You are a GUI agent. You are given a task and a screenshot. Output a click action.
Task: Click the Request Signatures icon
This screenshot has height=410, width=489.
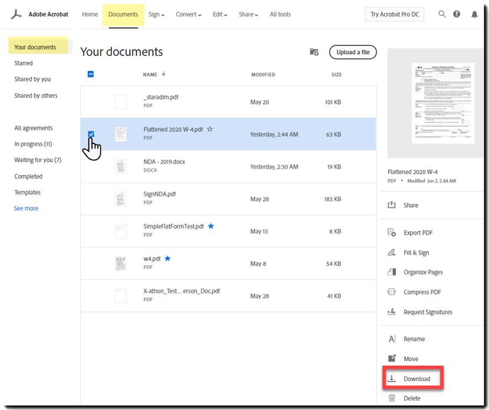[x=391, y=311]
